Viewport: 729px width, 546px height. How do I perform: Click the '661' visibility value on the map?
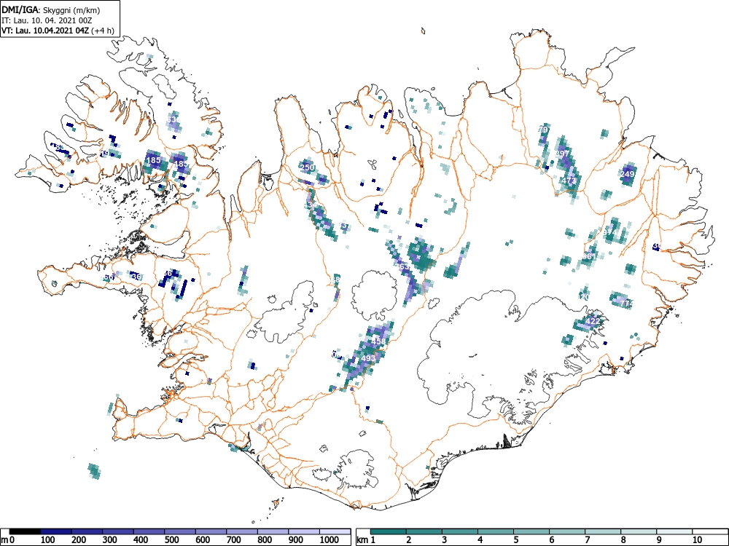coord(588,256)
